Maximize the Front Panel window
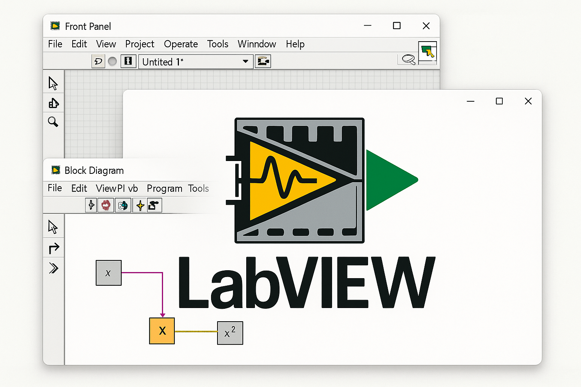Image resolution: width=581 pixels, height=387 pixels. pos(397,26)
